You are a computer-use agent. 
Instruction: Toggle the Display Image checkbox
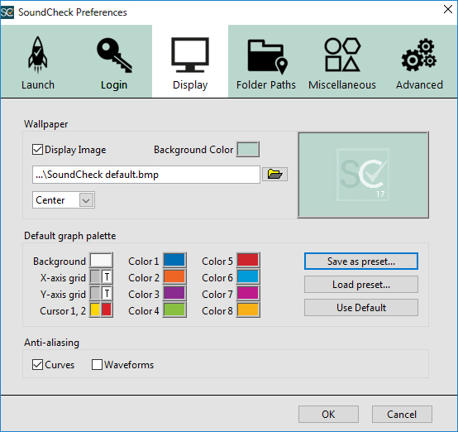click(x=37, y=150)
